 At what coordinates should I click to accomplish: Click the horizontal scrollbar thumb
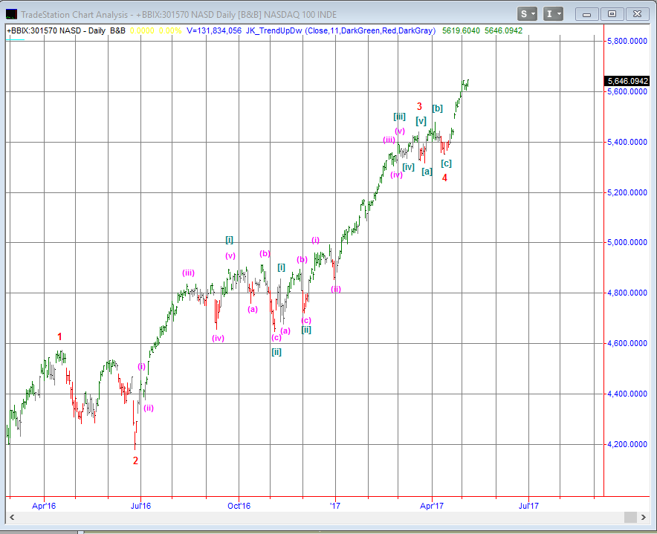630,517
